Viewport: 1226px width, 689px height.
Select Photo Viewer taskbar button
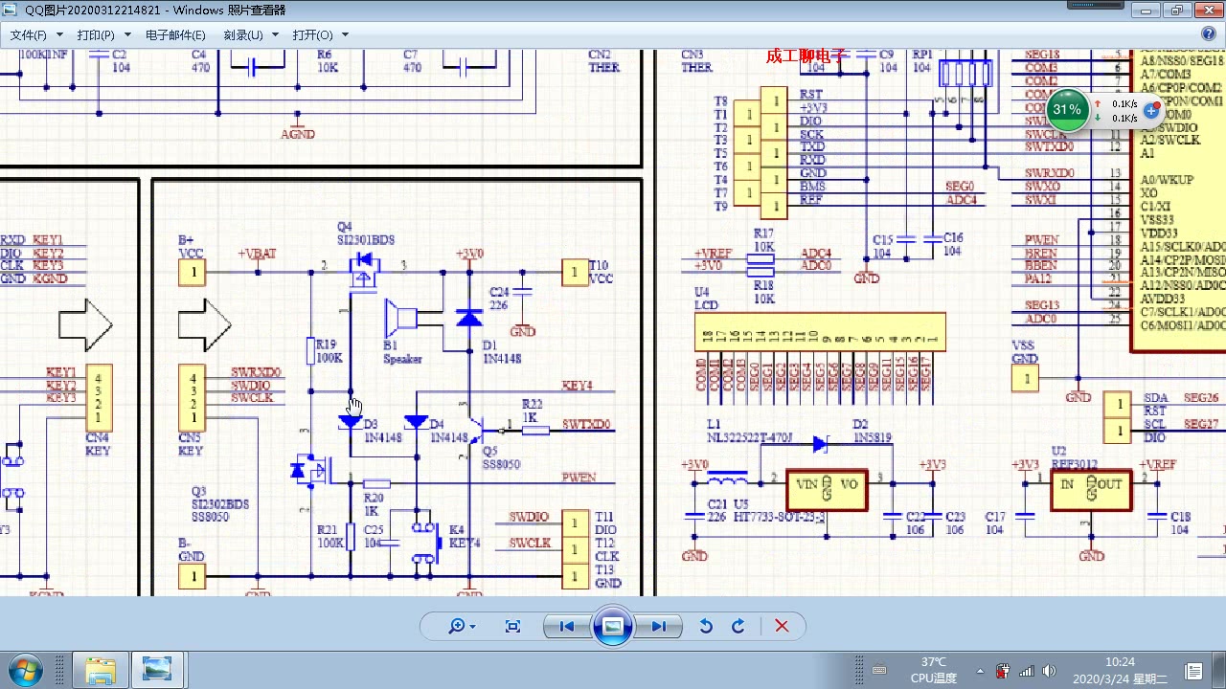point(156,670)
